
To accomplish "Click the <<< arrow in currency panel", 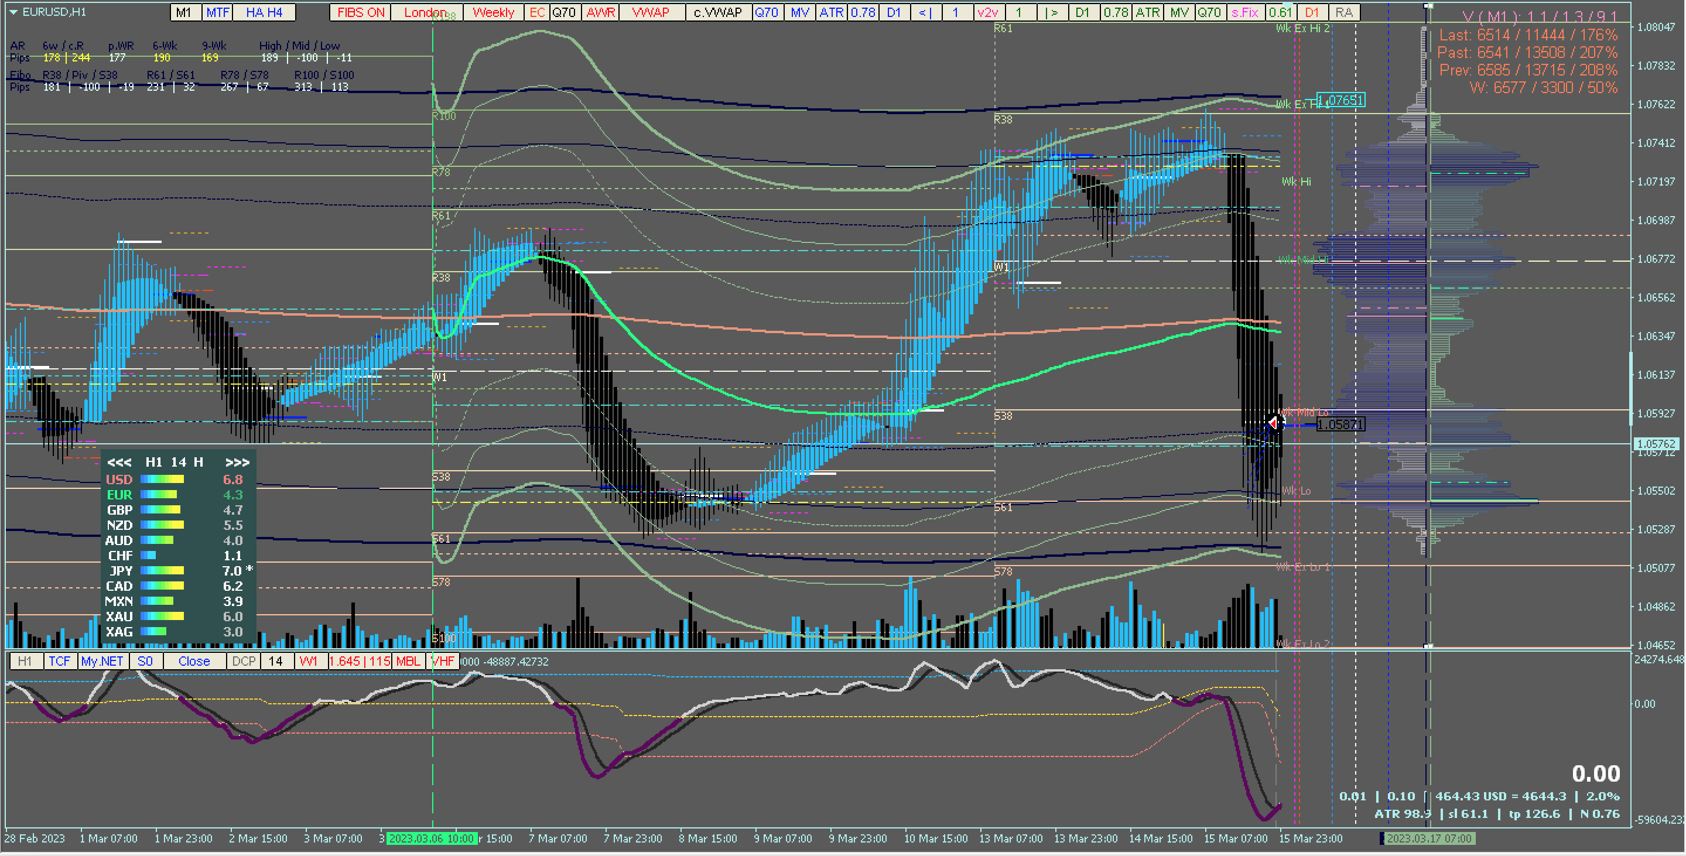I will 119,463.
